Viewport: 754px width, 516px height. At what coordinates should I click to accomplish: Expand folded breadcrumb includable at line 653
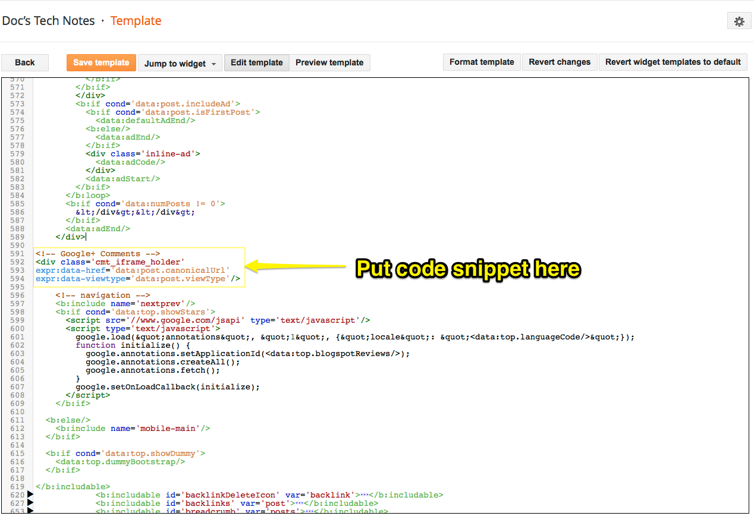(x=30, y=511)
